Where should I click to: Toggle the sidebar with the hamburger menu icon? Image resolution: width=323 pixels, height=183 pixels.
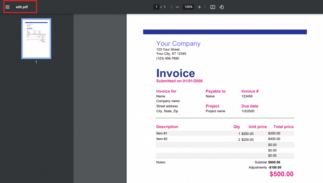point(7,7)
